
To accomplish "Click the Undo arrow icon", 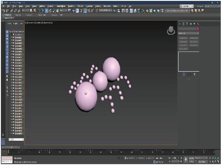I will [4, 11].
